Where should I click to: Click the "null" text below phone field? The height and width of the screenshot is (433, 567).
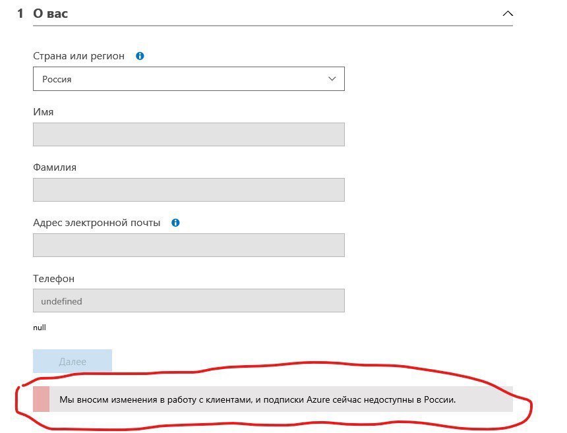click(x=40, y=328)
